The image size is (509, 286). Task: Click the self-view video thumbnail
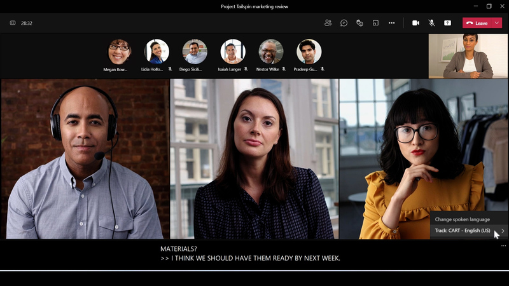pyautogui.click(x=468, y=56)
